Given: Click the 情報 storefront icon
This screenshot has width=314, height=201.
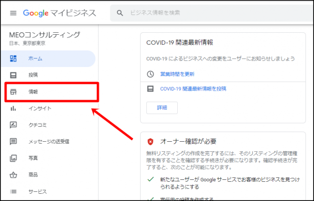Looking at the screenshot, I should pos(13,92).
